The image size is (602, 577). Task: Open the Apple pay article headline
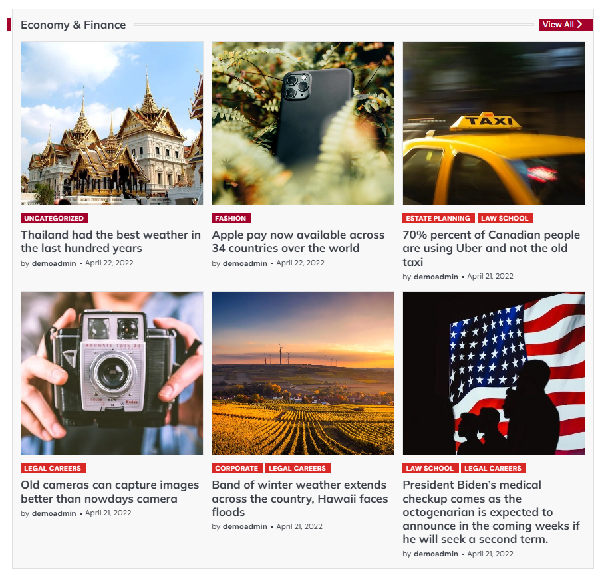pyautogui.click(x=298, y=241)
